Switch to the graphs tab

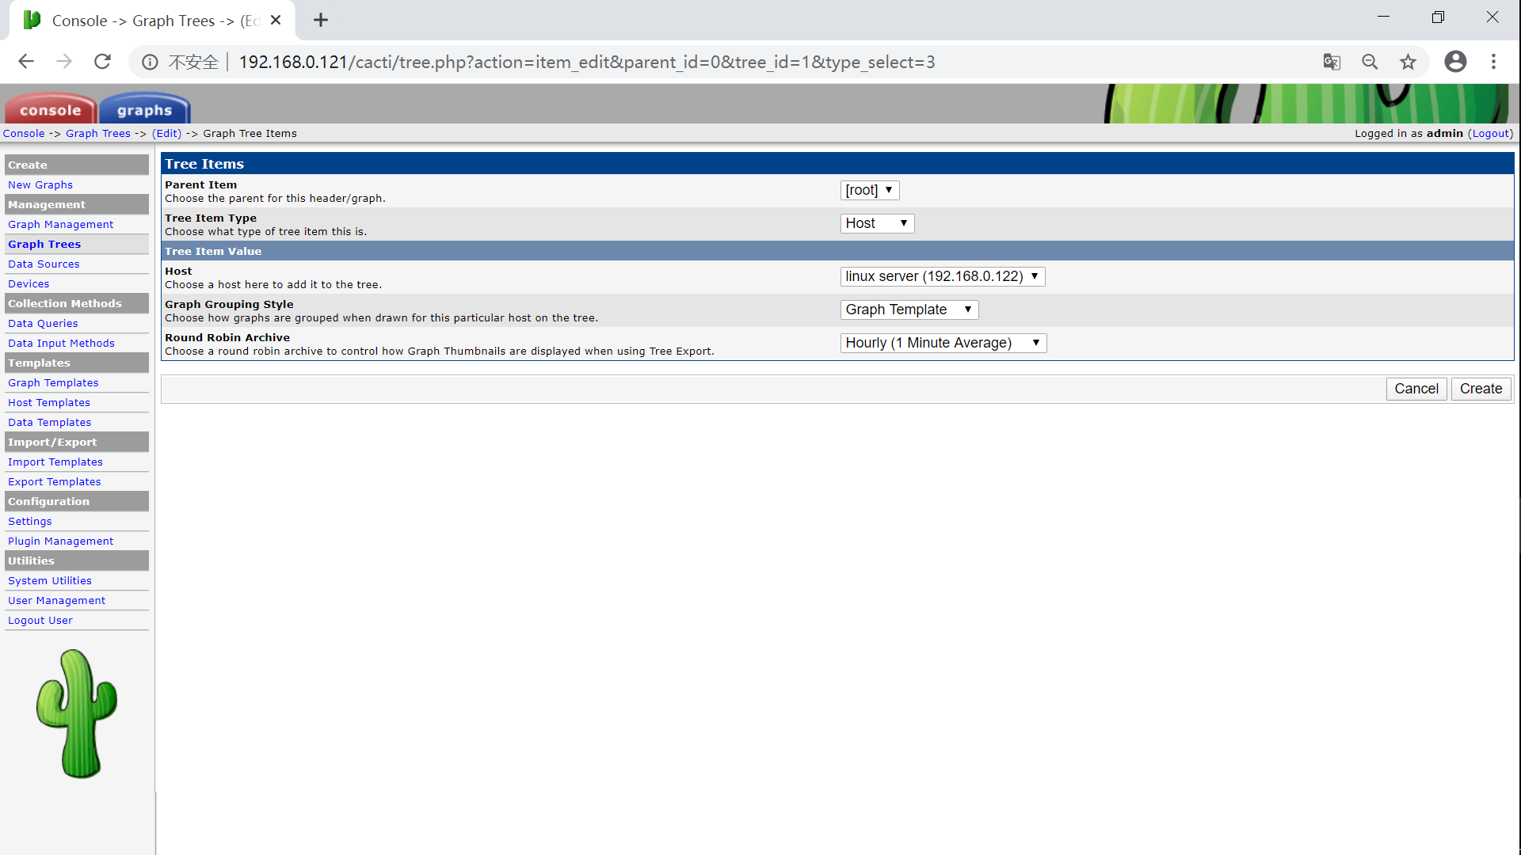(x=144, y=110)
